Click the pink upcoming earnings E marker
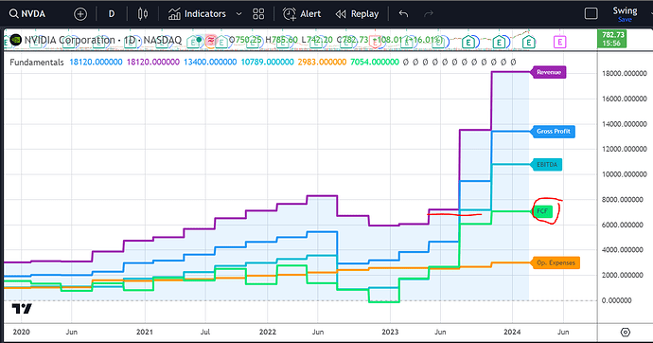 (559, 42)
